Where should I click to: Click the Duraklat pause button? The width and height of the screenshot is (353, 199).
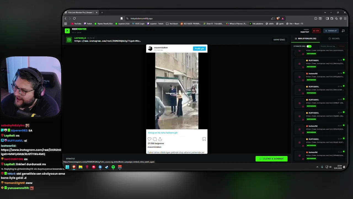coord(331,31)
